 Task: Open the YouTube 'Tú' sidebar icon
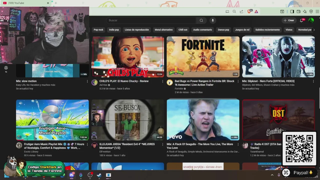tap(6, 69)
